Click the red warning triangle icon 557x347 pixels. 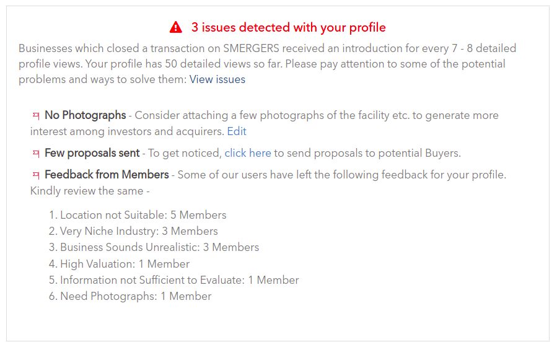[176, 27]
